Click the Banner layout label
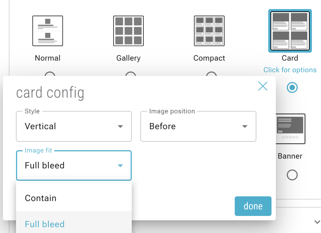Image resolution: width=321 pixels, height=233 pixels. 290,156
